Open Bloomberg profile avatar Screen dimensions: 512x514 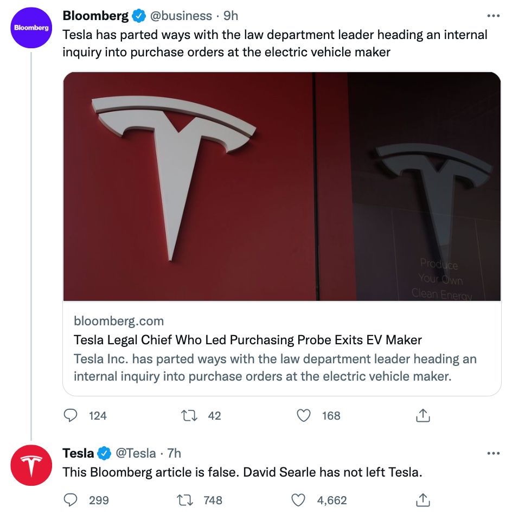click(31, 27)
